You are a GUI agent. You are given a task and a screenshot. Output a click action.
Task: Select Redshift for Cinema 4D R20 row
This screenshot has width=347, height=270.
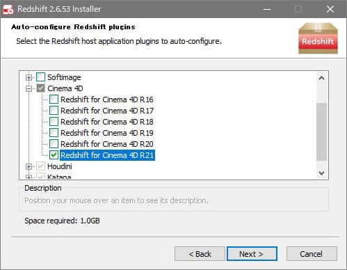(x=107, y=144)
